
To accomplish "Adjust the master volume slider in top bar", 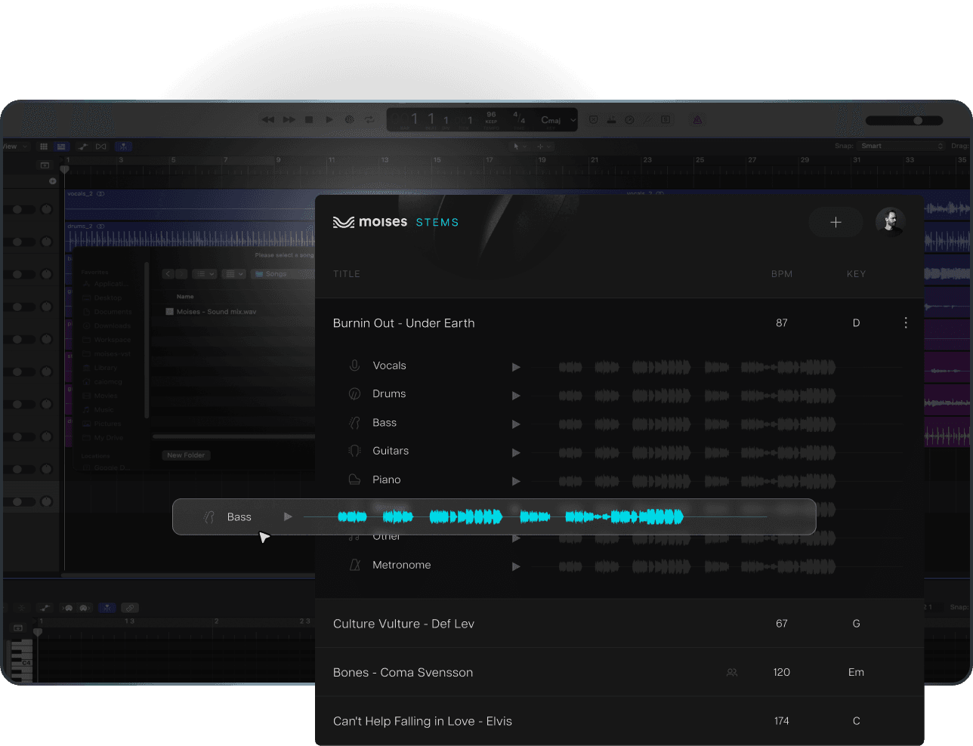I will click(917, 121).
